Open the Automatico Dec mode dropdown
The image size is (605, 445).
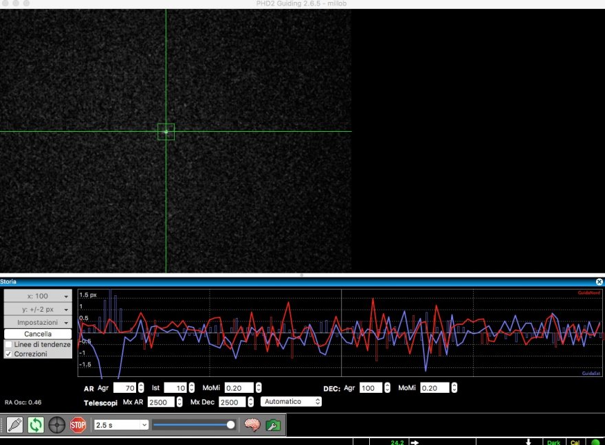[x=290, y=402]
